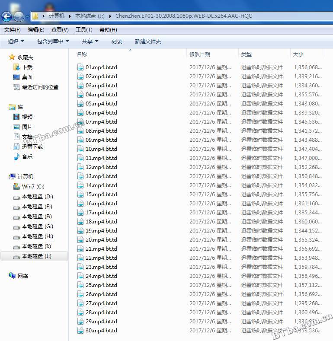Click the 新建文件夹 button
This screenshot has width=333, height=341.
click(148, 41)
